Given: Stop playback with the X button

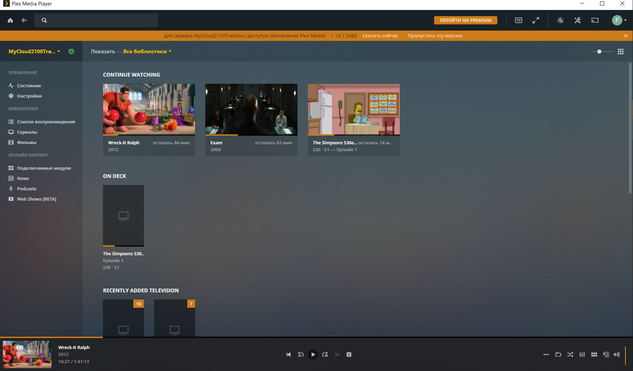Looking at the screenshot, I should tap(349, 355).
